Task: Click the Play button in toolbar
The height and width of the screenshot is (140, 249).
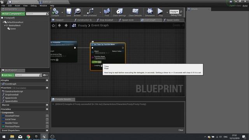Action: tap(161, 12)
